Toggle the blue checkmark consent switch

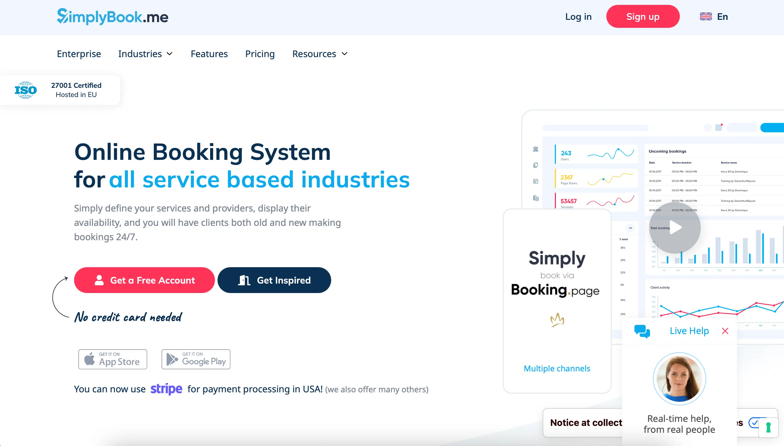[x=755, y=423]
